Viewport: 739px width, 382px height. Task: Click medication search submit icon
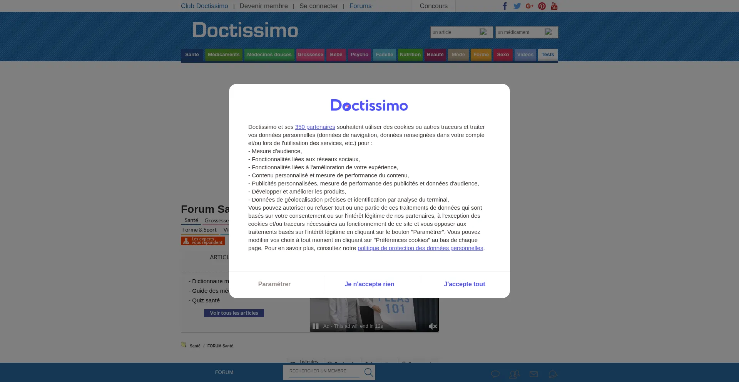(550, 32)
